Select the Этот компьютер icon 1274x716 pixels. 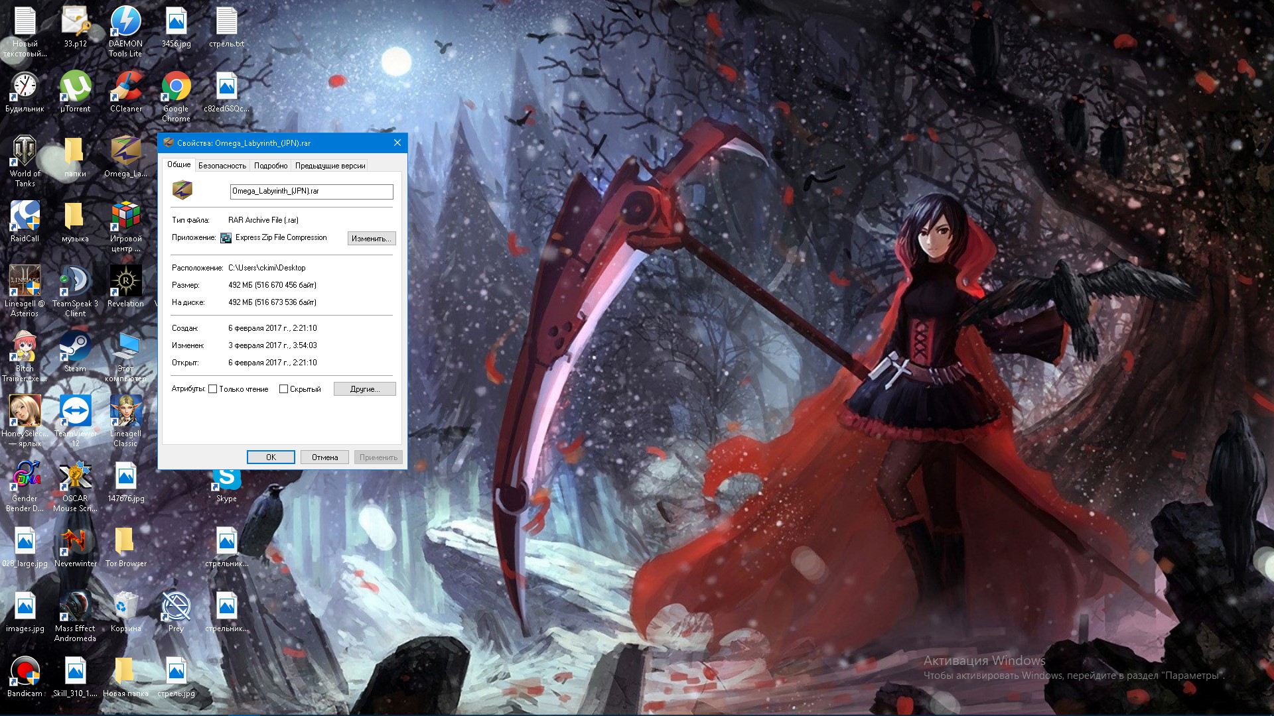125,356
